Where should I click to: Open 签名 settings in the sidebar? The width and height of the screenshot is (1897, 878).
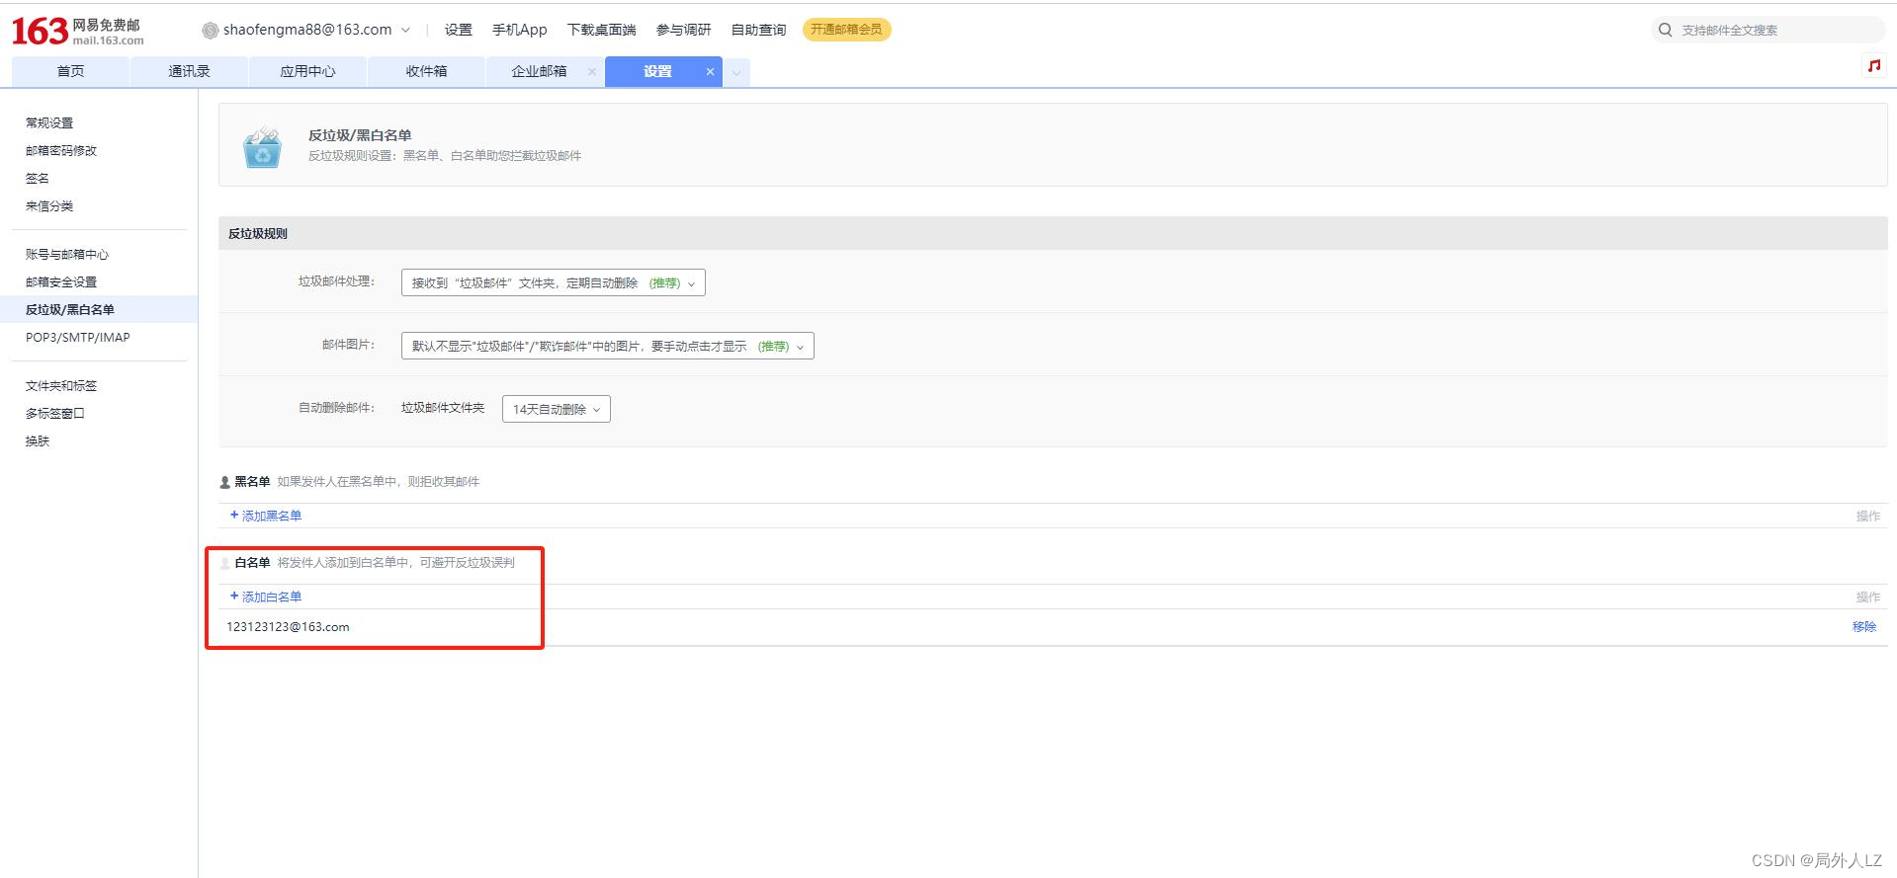click(x=38, y=178)
